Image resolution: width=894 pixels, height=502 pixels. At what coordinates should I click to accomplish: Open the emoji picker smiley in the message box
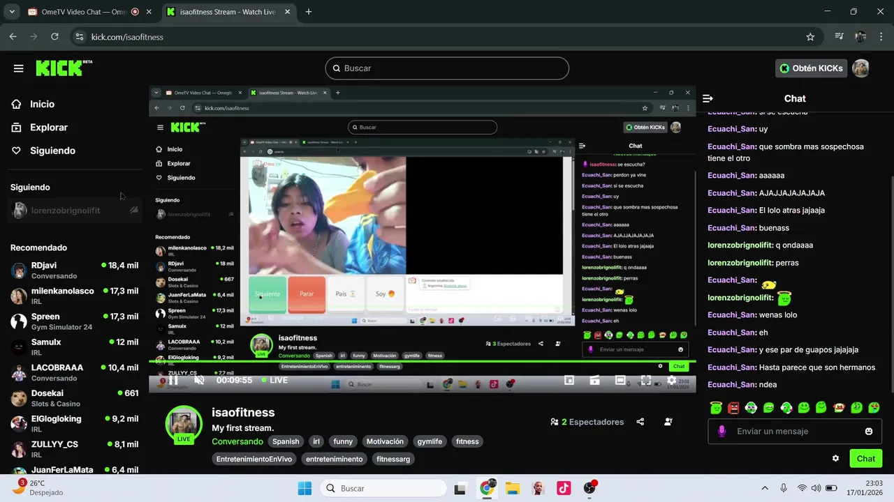[869, 432]
